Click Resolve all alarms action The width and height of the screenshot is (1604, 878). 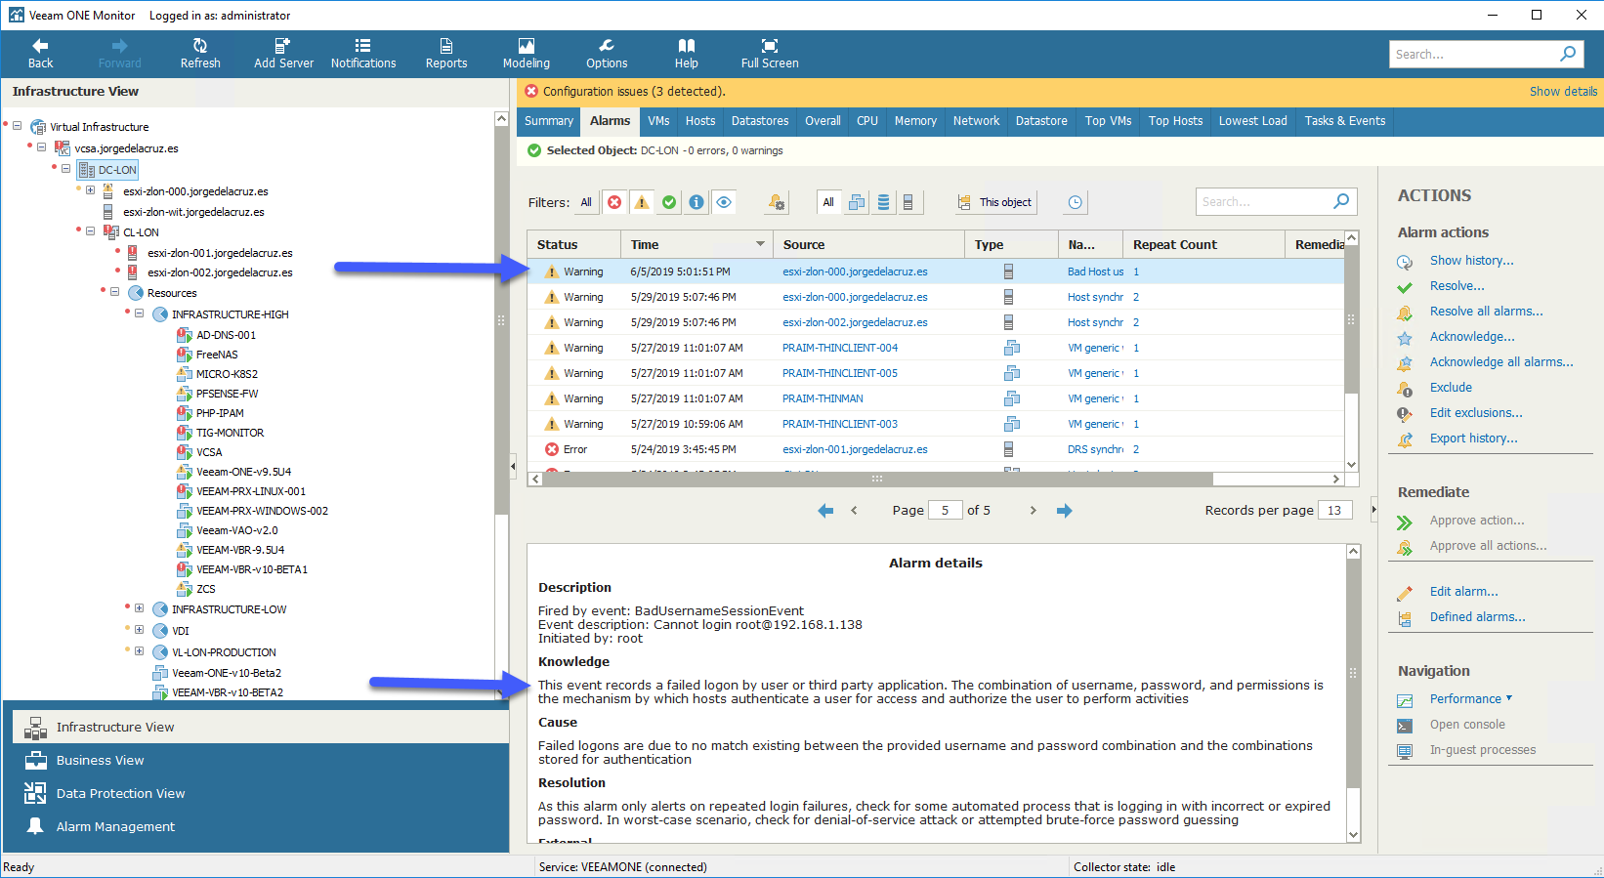(1486, 312)
